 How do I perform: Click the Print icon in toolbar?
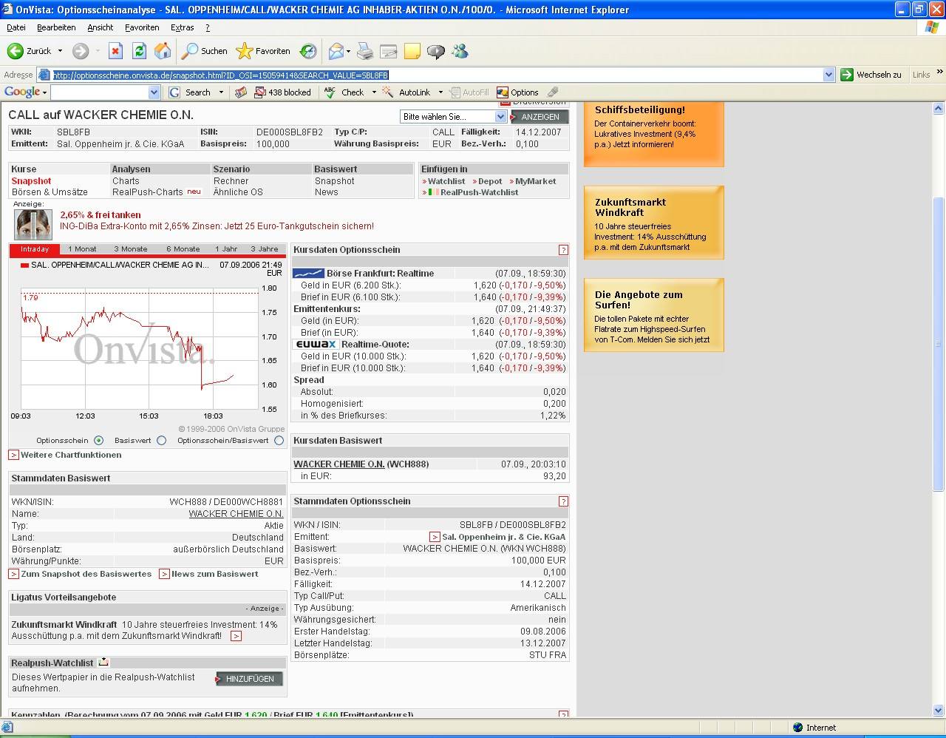click(365, 51)
